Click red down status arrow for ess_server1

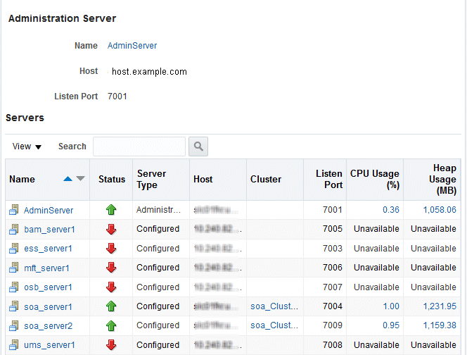pos(111,248)
